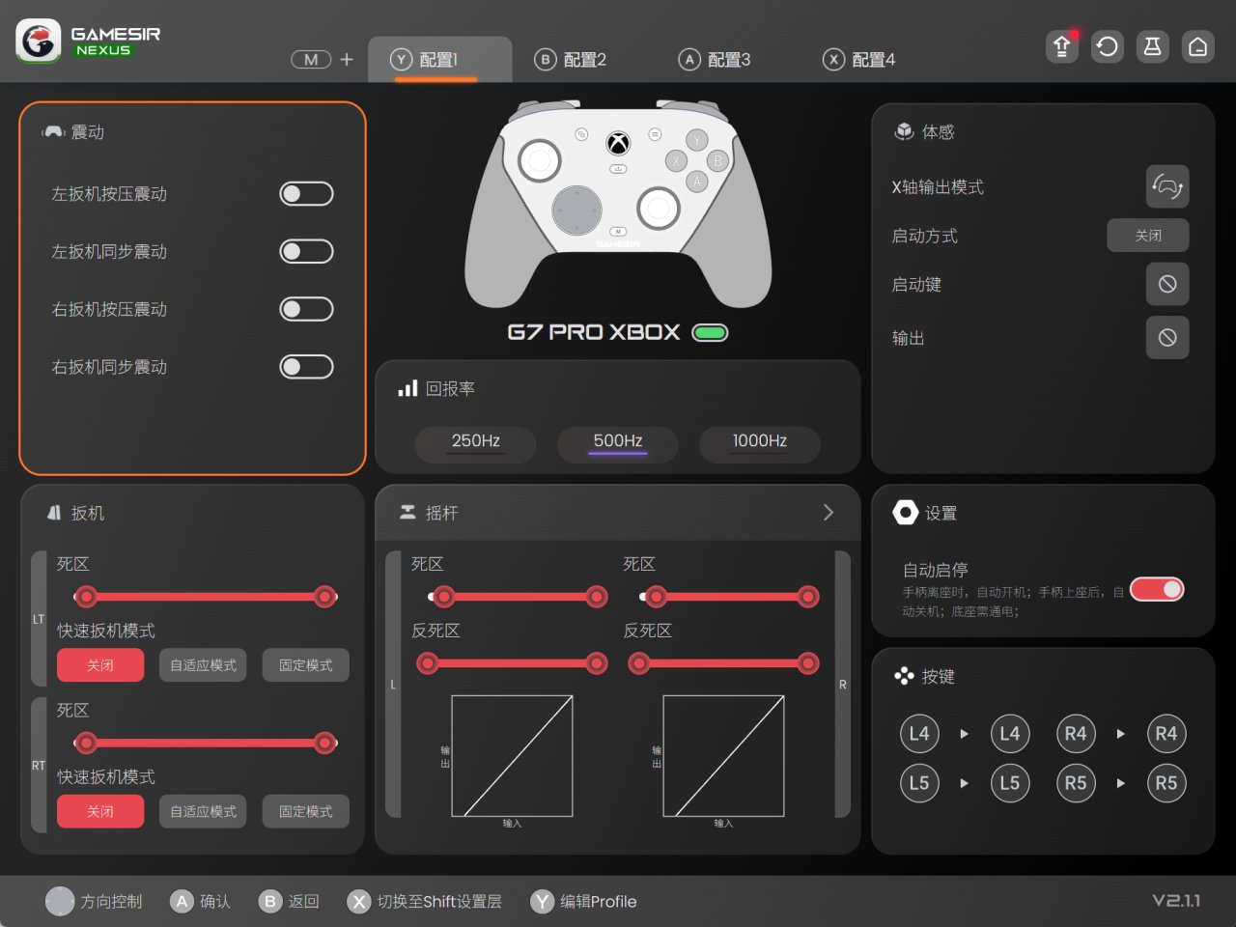This screenshot has height=927, width=1236.
Task: Click the V2.1.1 version text
Action: click(x=1176, y=901)
